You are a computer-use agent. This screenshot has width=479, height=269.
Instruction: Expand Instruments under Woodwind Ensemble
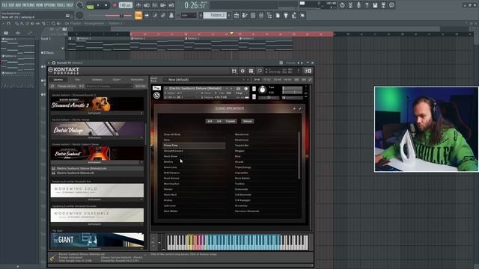click(x=97, y=224)
